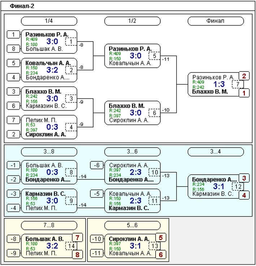The width and height of the screenshot is (256, 266).
Task: Click dashed match number 5 in semifinal
Action: (x=155, y=56)
